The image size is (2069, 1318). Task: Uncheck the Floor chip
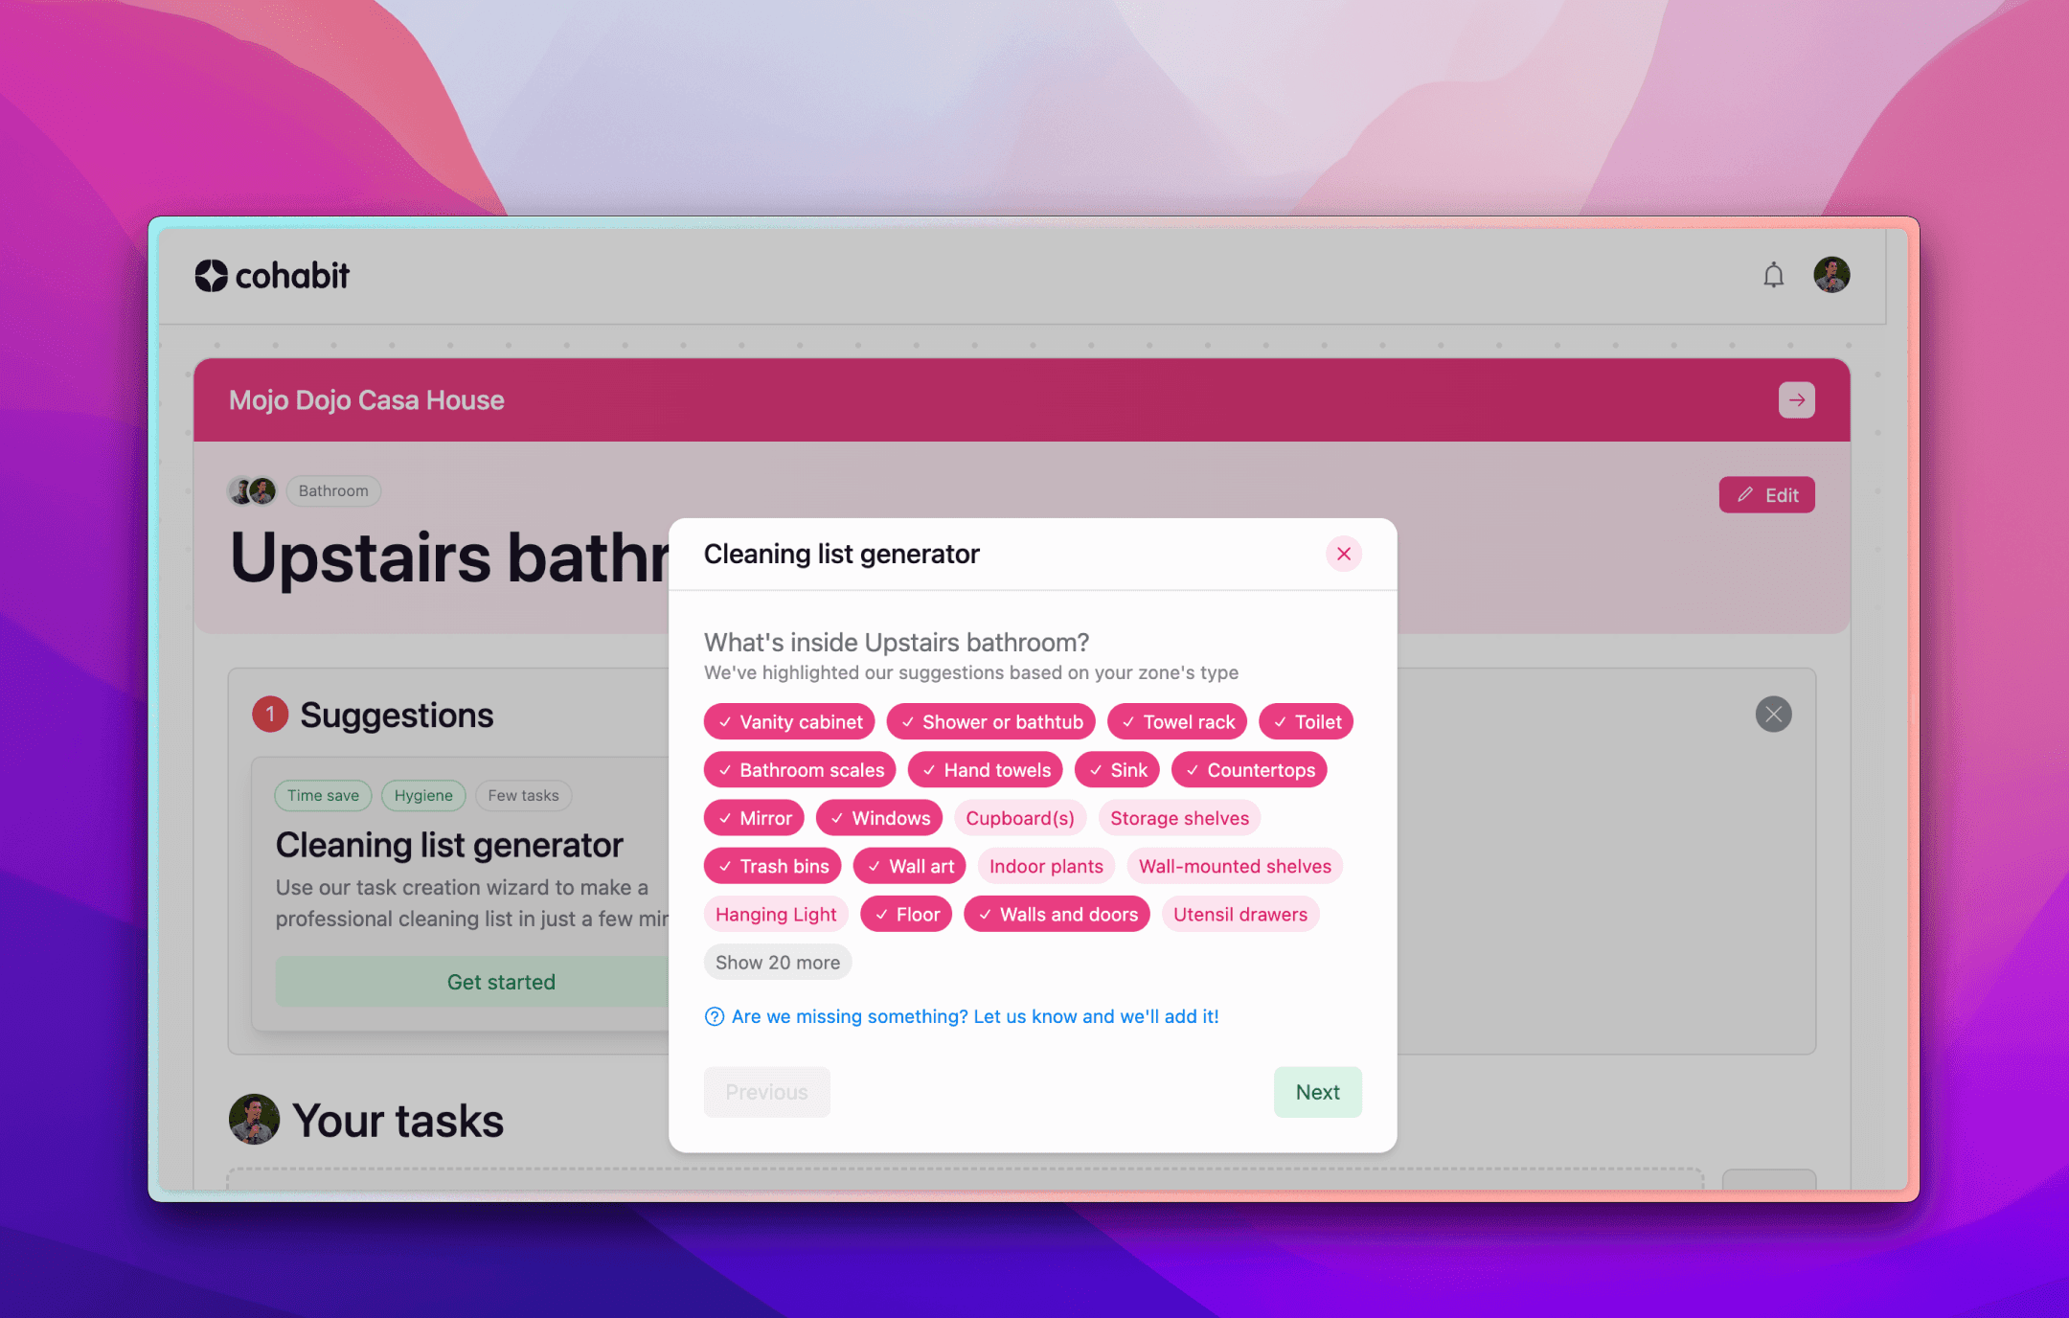(906, 914)
